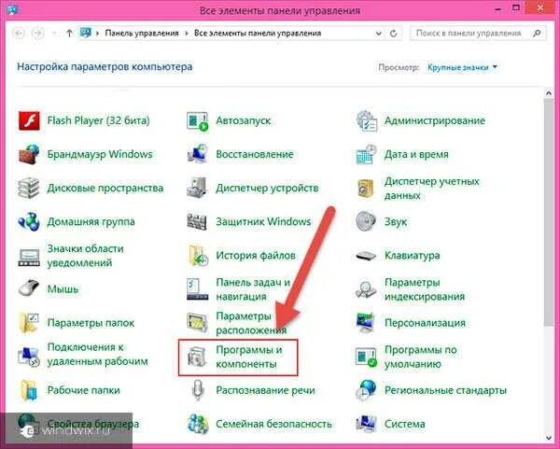Click the Распознавание речи microphone icon

[198, 390]
